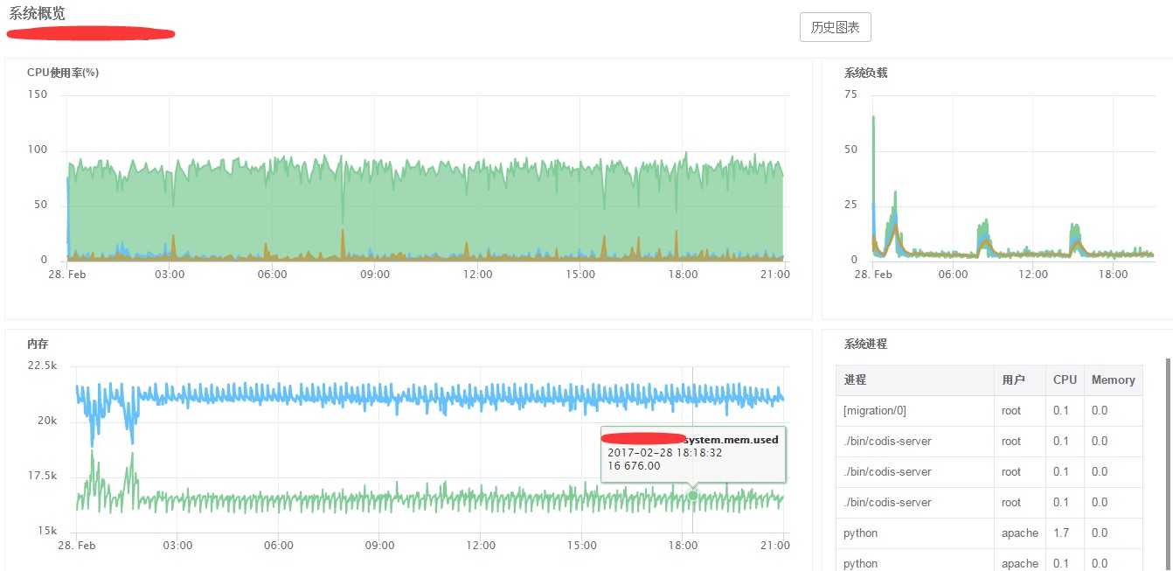Click the 系统进程 panel title

coord(865,345)
